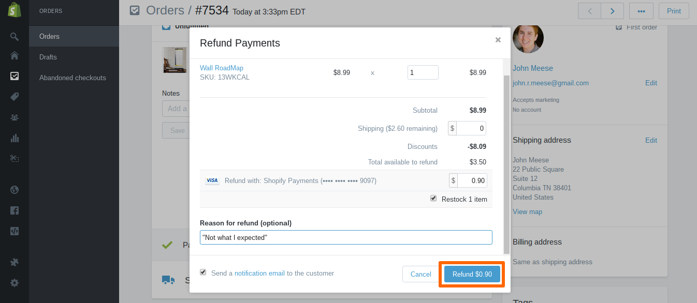This screenshot has height=303, width=697.
Task: Click the product thumbnail behind dialog
Action: (175, 60)
